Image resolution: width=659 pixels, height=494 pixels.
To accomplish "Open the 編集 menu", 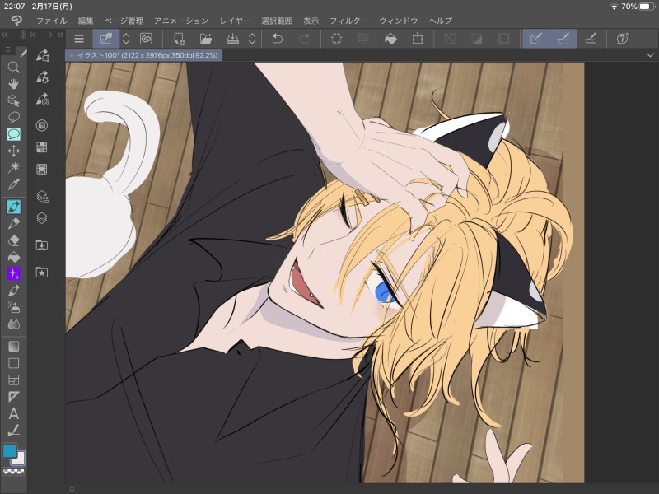I will (86, 21).
